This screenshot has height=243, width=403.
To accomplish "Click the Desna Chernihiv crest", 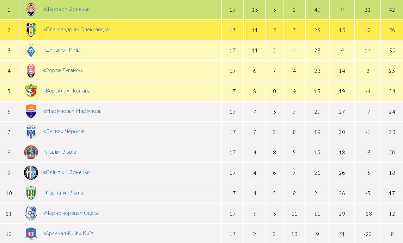I will tap(31, 132).
